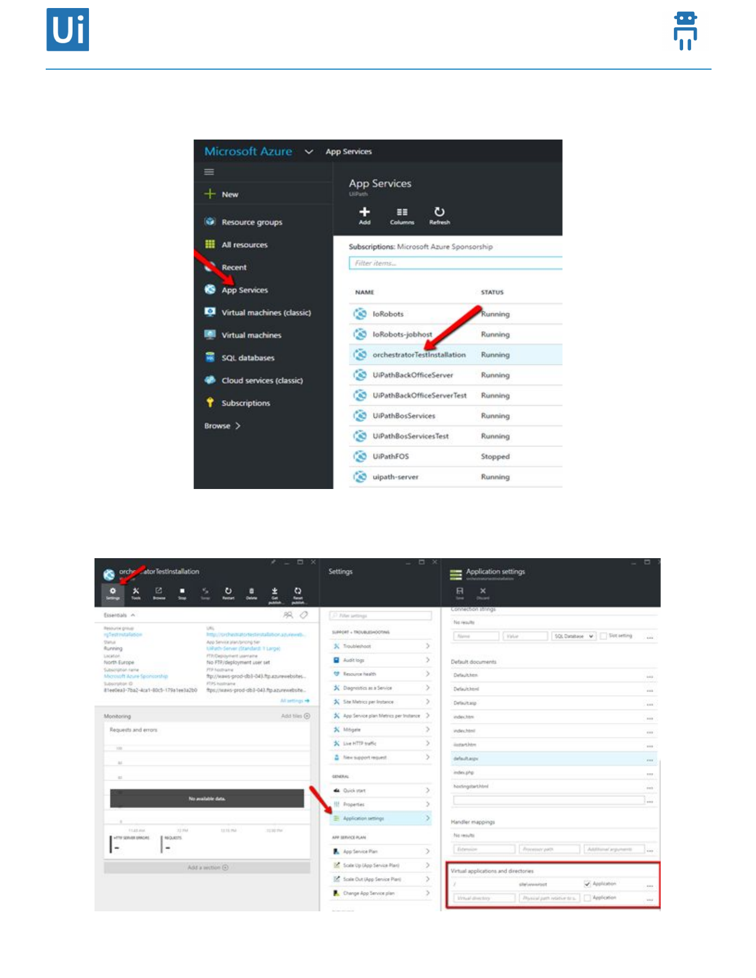This screenshot has width=756, height=978.
Task: Open App Services in the Azure sidebar
Action: [237, 290]
